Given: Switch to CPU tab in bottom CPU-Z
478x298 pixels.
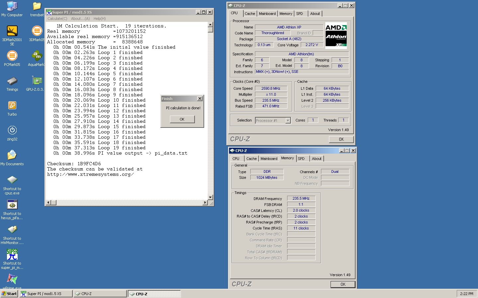Looking at the screenshot, I should (x=236, y=159).
